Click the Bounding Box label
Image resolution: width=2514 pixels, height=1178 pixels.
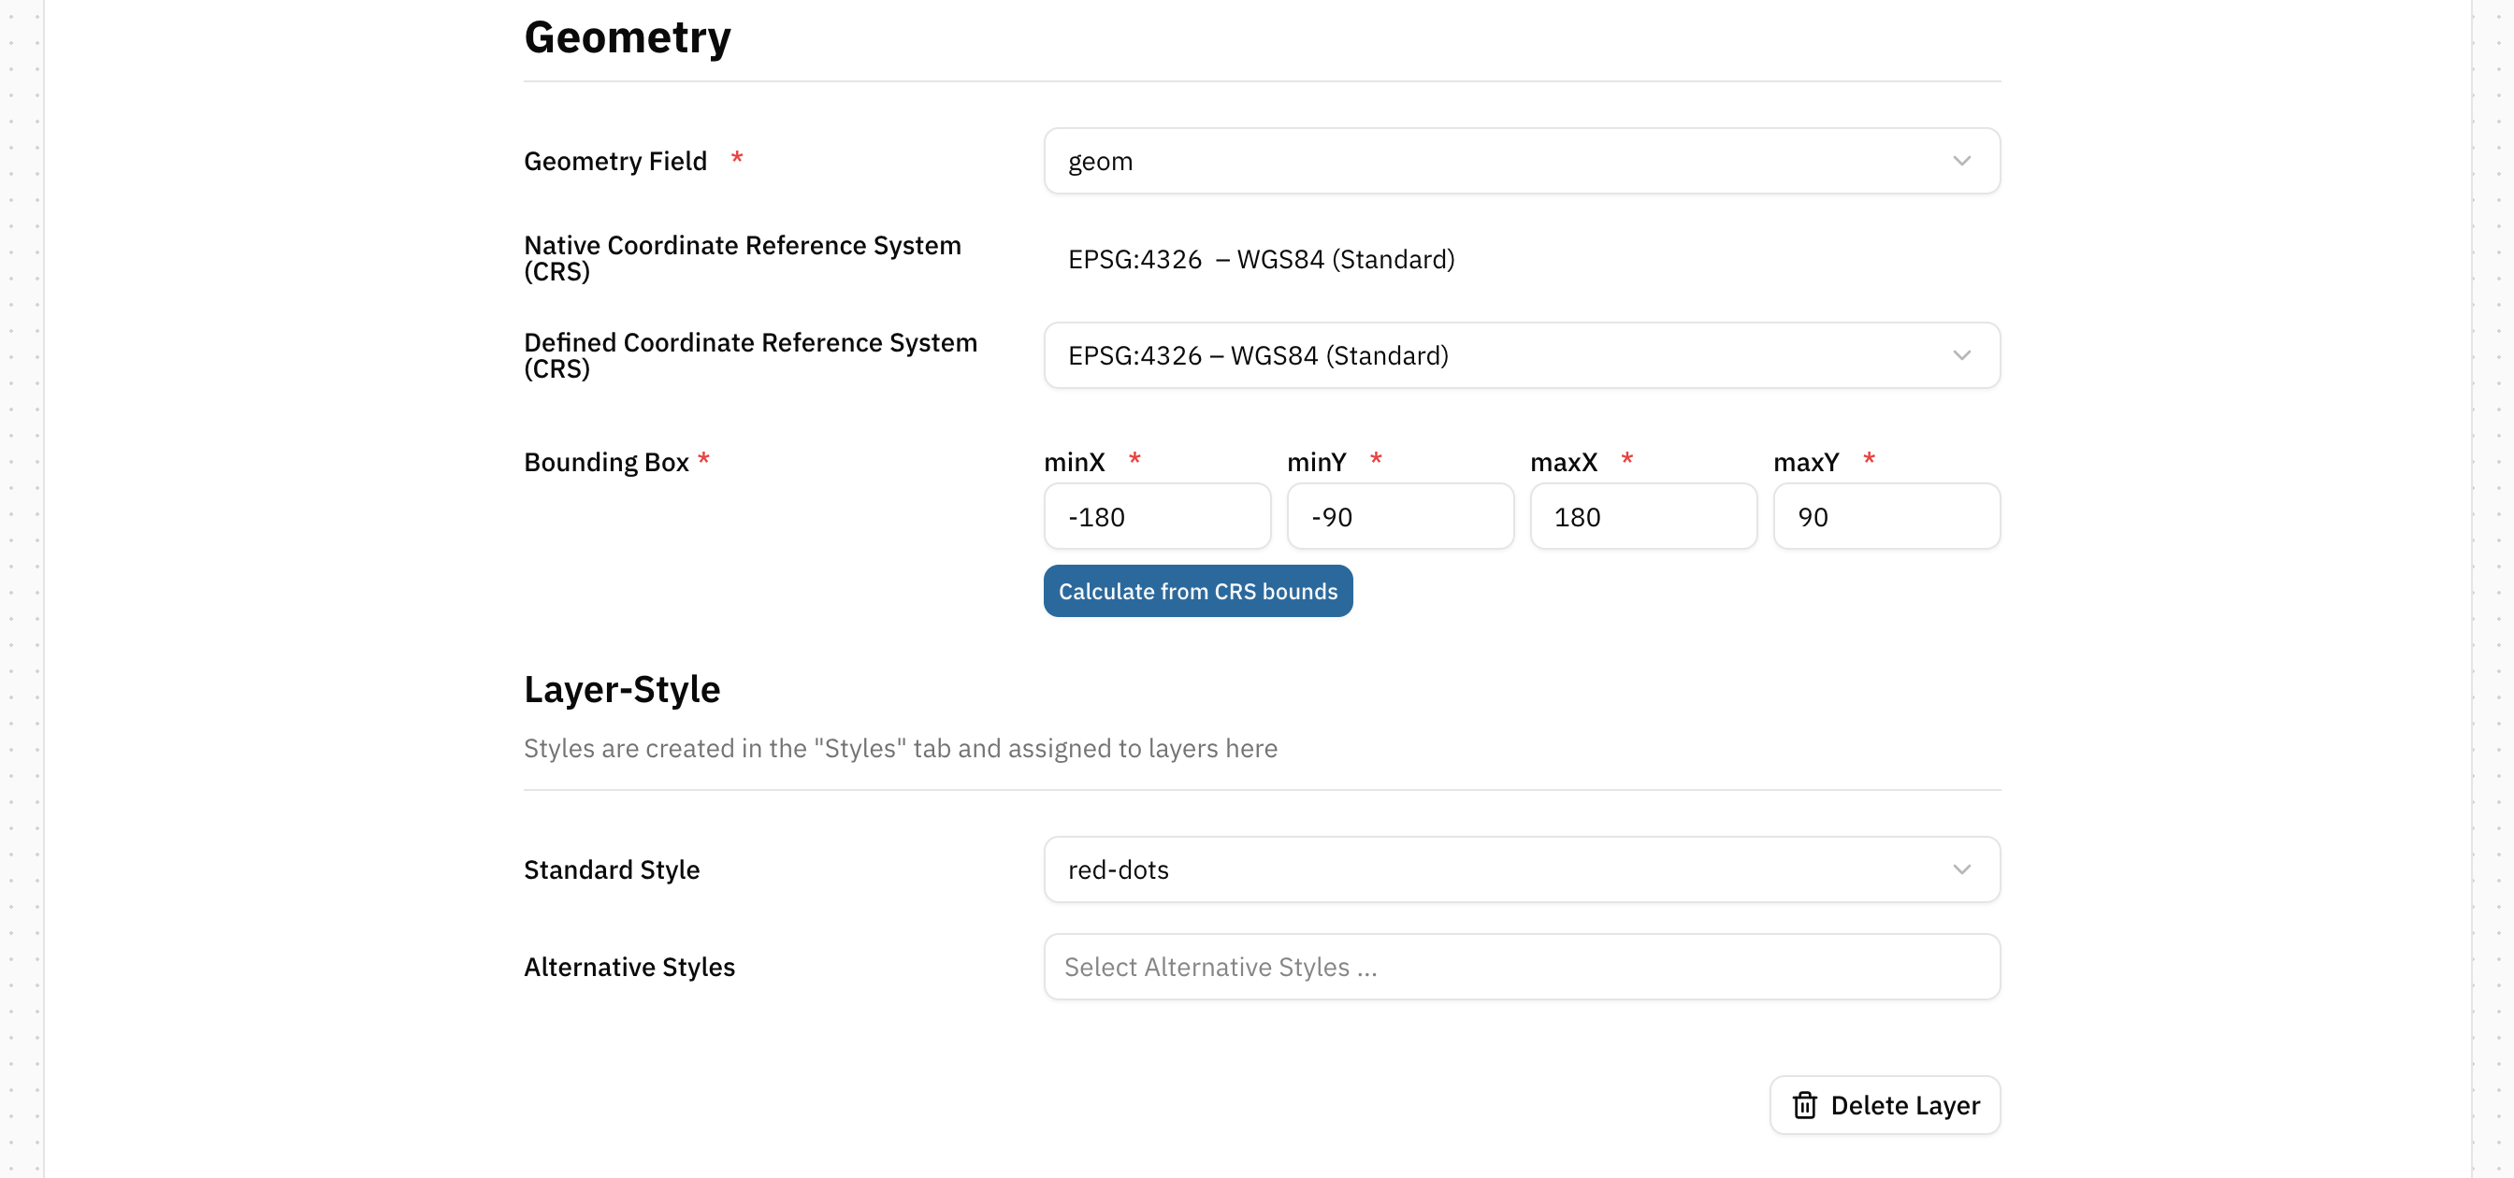click(x=606, y=462)
